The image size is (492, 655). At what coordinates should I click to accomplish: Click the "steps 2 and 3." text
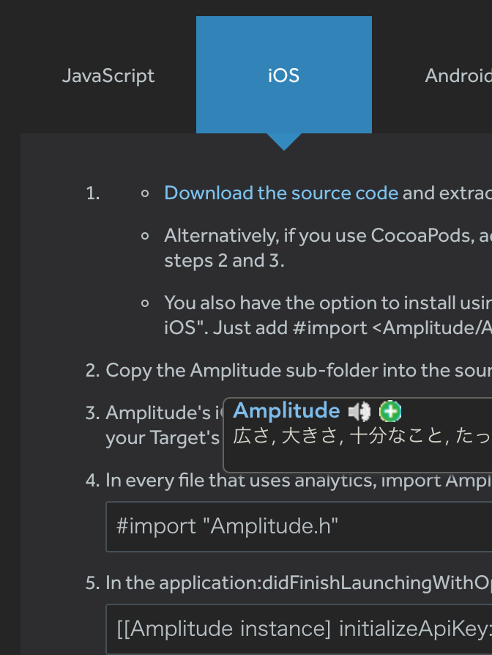click(x=224, y=261)
